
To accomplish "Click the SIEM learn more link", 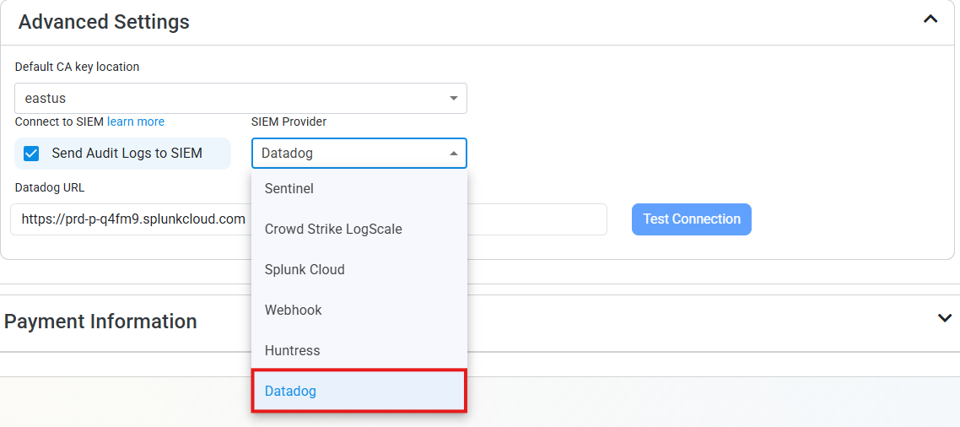I will coord(135,122).
